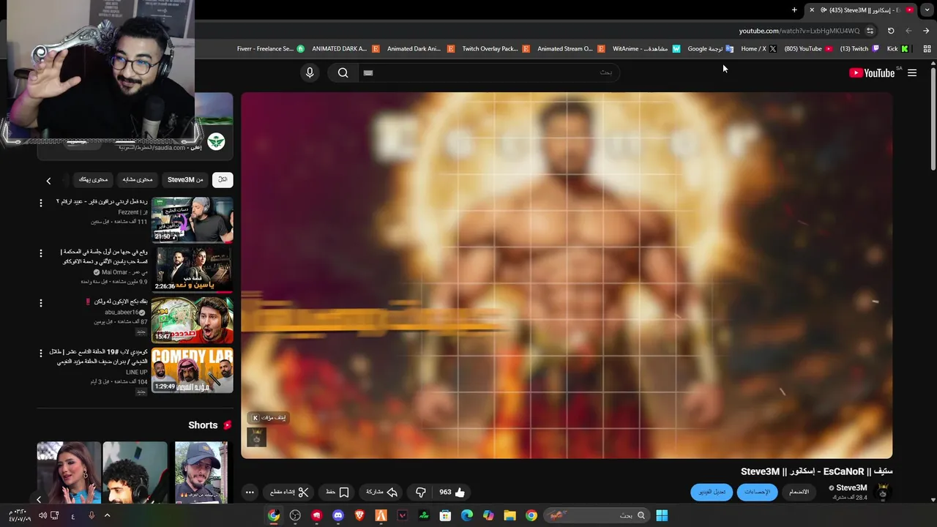This screenshot has height=527, width=937.
Task: Open Chrome from the taskbar
Action: coord(531,515)
